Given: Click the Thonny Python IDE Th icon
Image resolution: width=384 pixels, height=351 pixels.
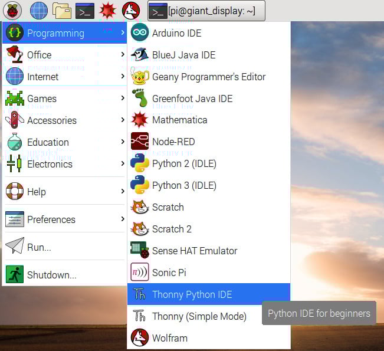Looking at the screenshot, I should (x=139, y=294).
